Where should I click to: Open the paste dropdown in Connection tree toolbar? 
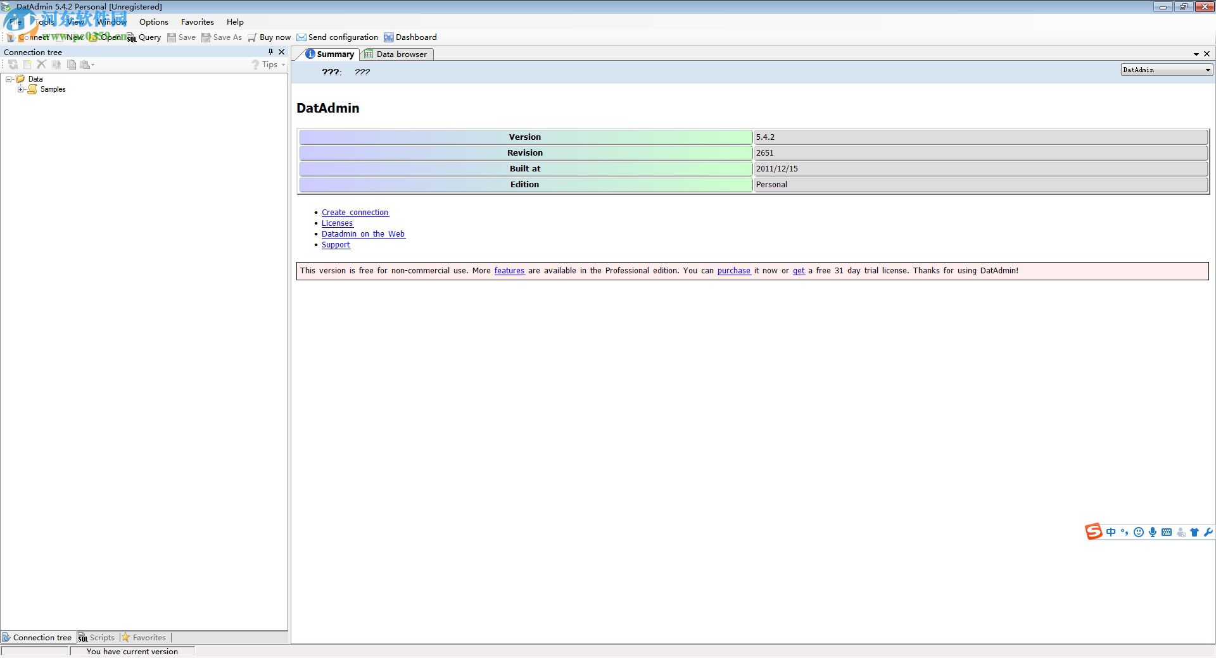pyautogui.click(x=87, y=65)
